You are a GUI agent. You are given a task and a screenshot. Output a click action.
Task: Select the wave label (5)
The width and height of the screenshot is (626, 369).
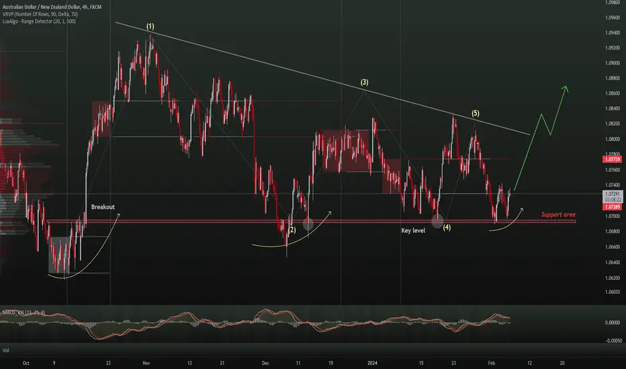(x=475, y=113)
